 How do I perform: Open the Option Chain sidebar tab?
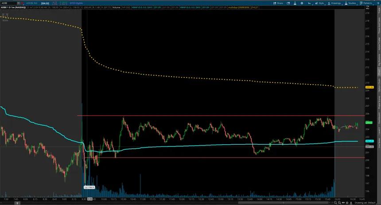click(379, 85)
